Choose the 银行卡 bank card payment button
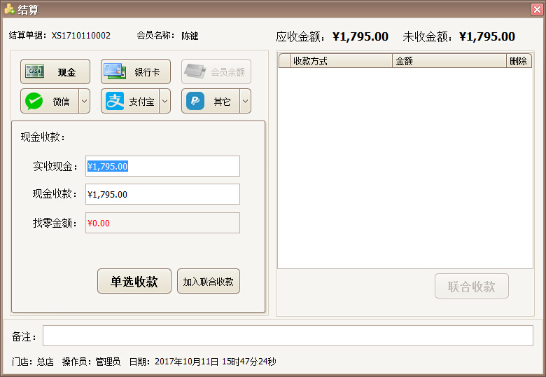 tap(136, 71)
